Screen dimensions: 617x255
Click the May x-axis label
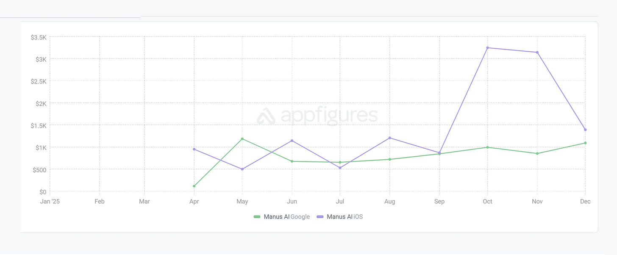[242, 202]
